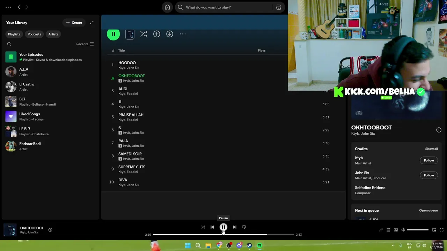Adjust the volume slider
The height and width of the screenshot is (251, 447).
418,230
